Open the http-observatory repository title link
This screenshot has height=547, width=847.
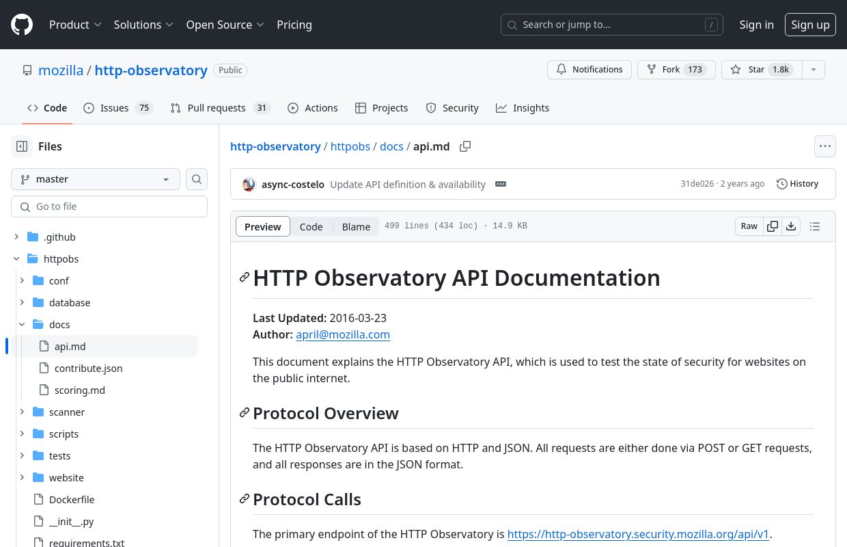tap(151, 70)
